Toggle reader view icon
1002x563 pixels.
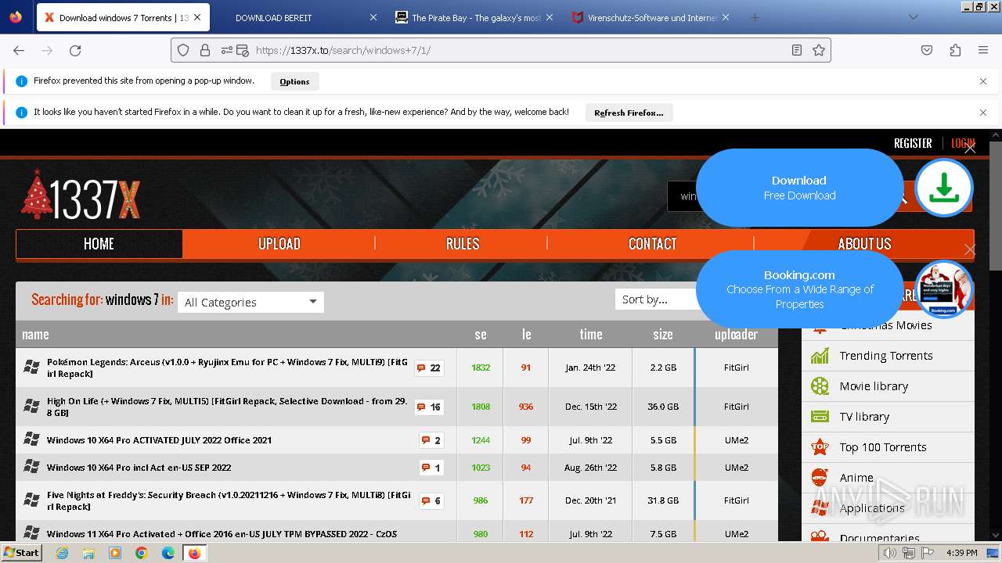click(x=796, y=50)
